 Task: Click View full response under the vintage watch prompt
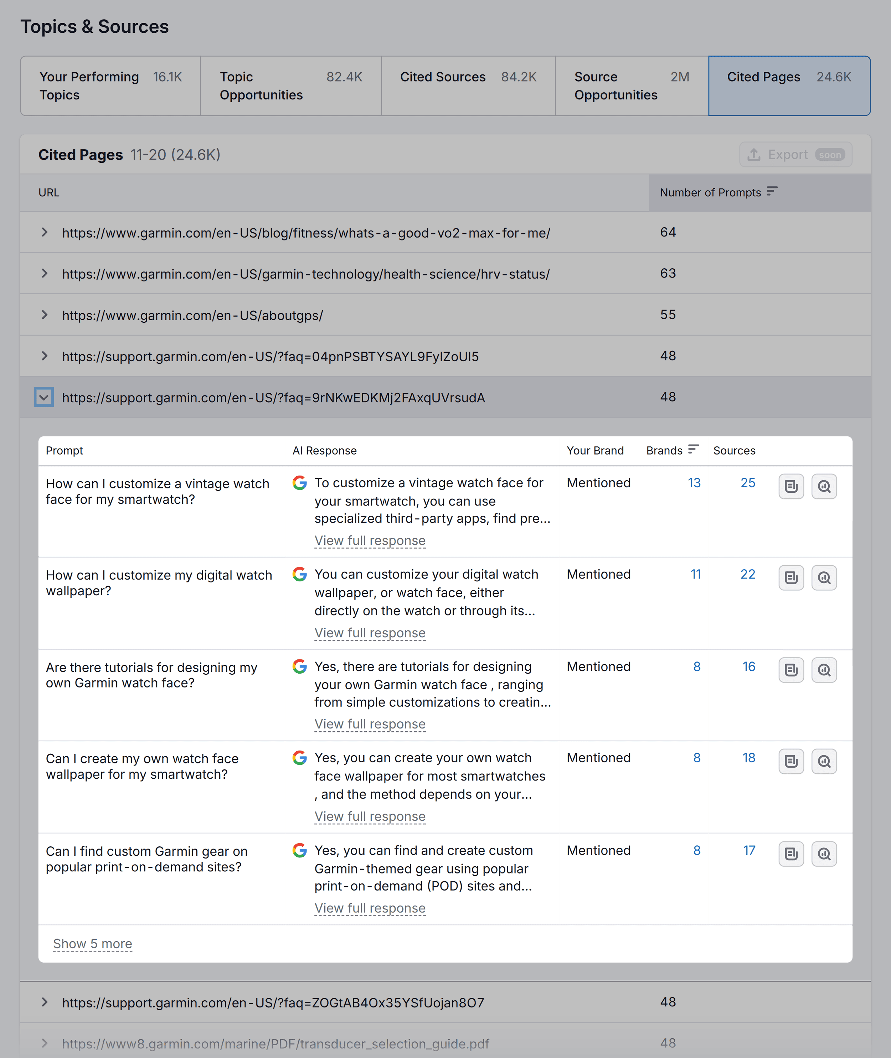[370, 540]
